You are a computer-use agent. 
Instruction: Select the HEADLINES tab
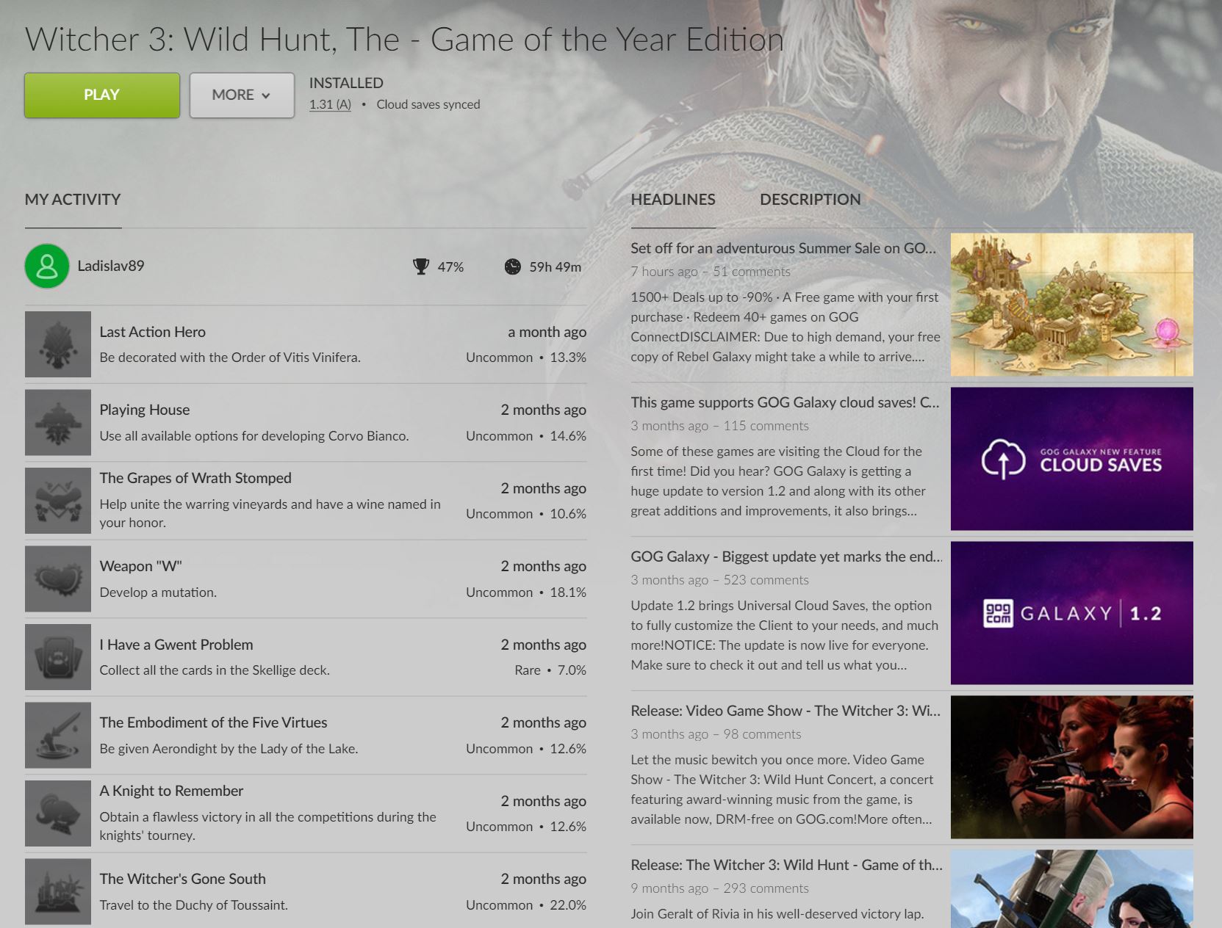click(x=673, y=200)
